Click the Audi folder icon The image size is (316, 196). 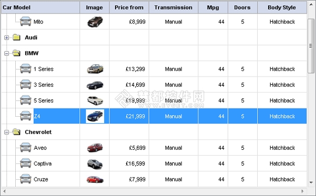(x=16, y=37)
